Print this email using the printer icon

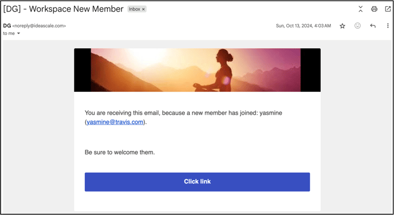point(374,9)
